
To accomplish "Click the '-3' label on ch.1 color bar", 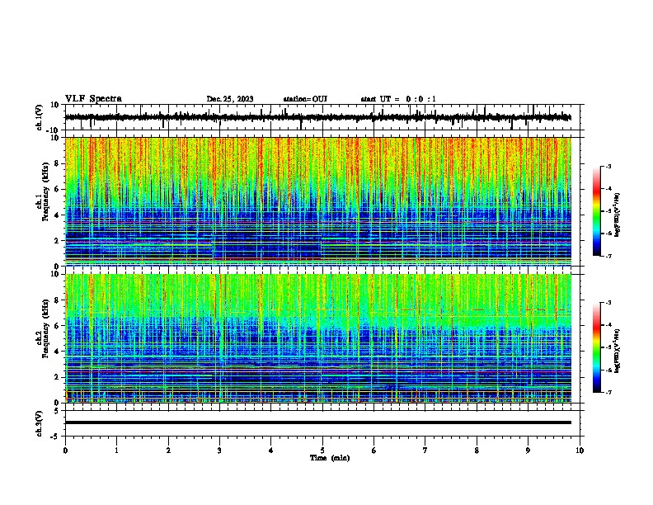I will coord(608,166).
